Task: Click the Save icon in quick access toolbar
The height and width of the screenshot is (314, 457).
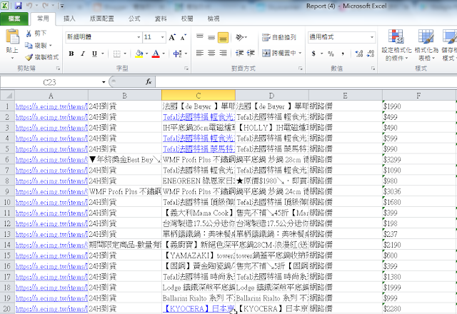Action: point(19,6)
